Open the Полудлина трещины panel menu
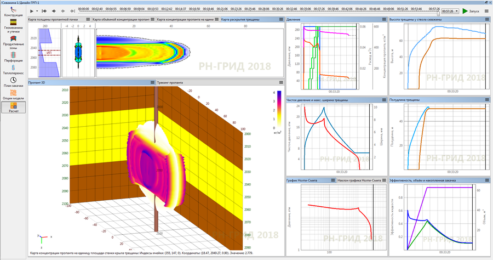493x260 pixels. click(x=487, y=100)
